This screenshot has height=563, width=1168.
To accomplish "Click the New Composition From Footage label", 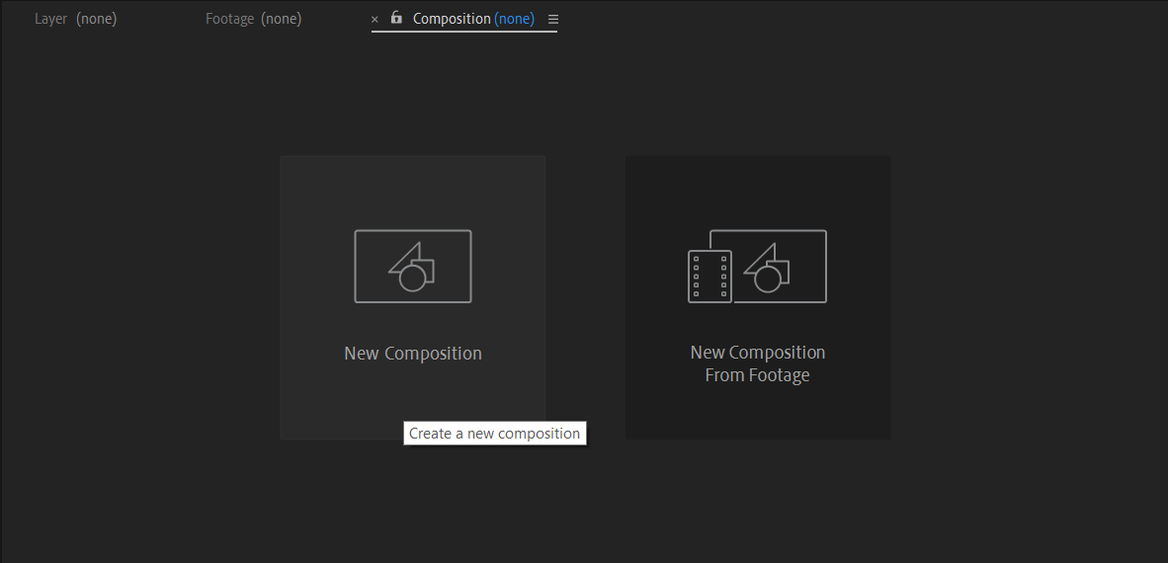I will 758,363.
